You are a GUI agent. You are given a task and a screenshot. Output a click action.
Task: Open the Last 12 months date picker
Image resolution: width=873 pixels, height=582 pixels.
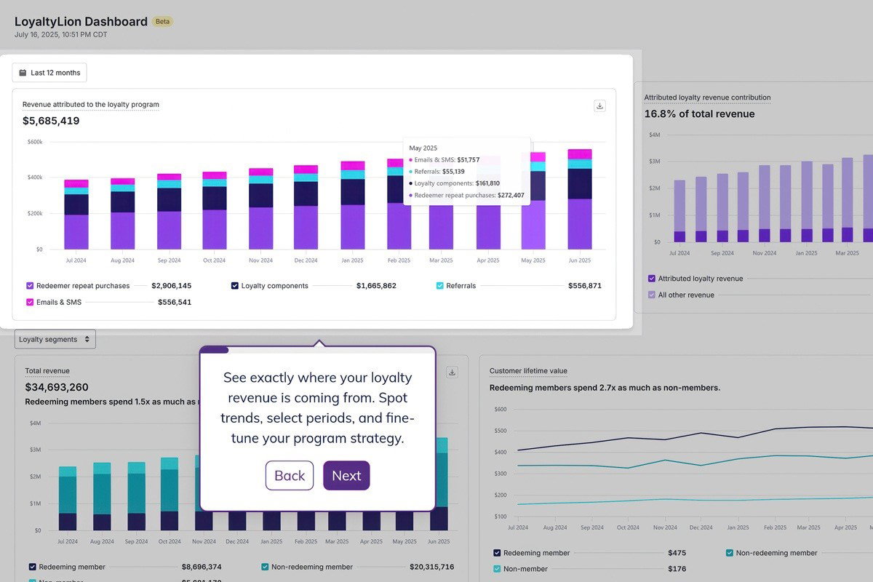49,73
